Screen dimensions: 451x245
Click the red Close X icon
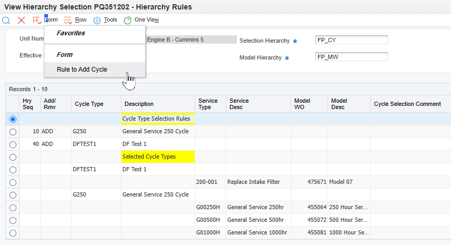22,20
